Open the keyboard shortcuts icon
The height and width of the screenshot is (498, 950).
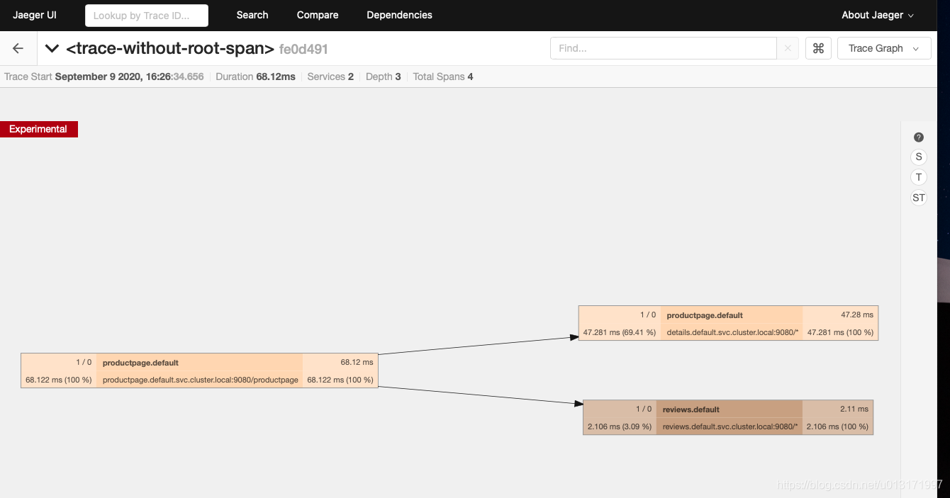(818, 48)
